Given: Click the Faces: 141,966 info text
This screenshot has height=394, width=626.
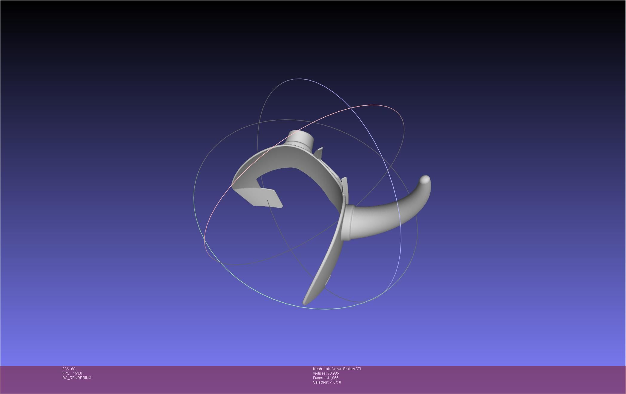Looking at the screenshot, I should coord(326,378).
